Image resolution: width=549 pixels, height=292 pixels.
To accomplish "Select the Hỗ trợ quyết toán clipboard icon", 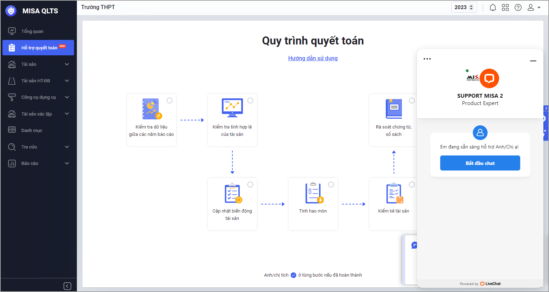I will (x=12, y=48).
